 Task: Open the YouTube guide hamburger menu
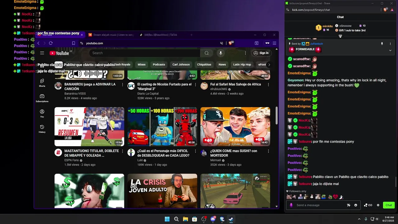[x=42, y=53]
